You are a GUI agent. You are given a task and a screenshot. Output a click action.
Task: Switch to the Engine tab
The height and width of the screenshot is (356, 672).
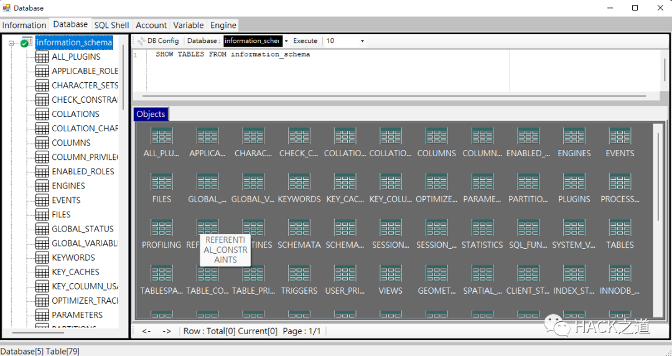click(x=223, y=25)
